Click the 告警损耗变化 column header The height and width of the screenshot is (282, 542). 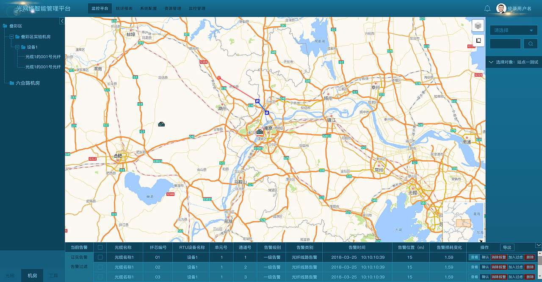(x=449, y=247)
